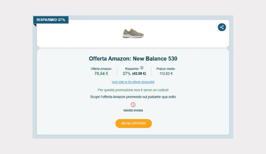Click the 112,62 € average price
The width and height of the screenshot is (266, 154).
coord(166,74)
